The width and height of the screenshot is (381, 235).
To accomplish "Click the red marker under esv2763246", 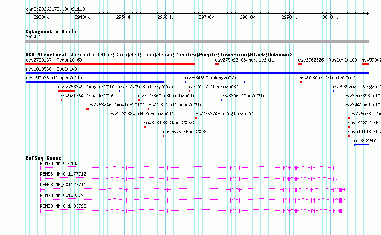I will click(87, 109).
